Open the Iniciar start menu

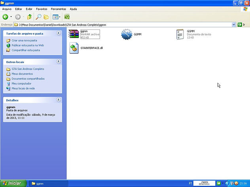click(13, 183)
